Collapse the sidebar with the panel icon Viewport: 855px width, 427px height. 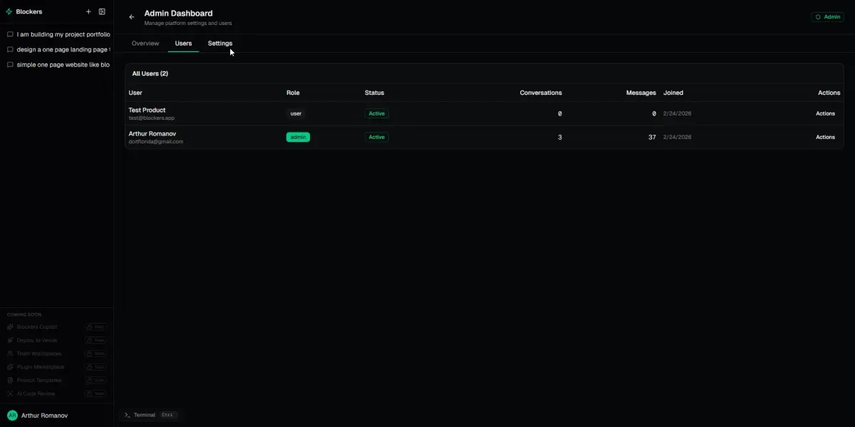[102, 11]
